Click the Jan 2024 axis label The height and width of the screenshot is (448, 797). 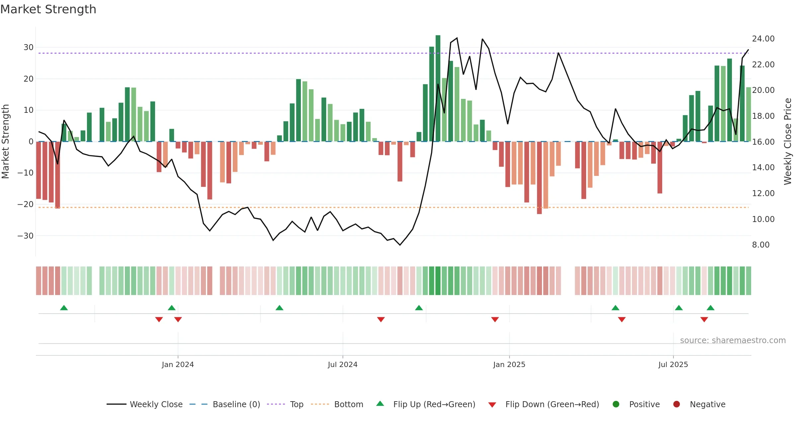coord(178,364)
